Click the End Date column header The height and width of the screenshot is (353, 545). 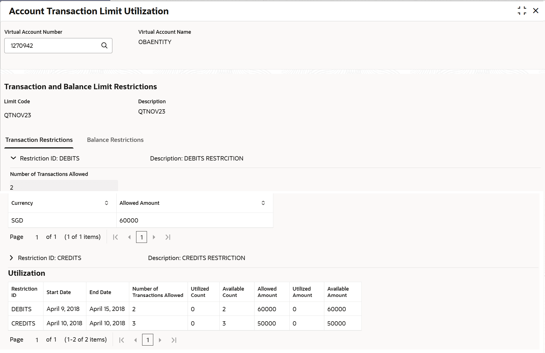pyautogui.click(x=108, y=292)
